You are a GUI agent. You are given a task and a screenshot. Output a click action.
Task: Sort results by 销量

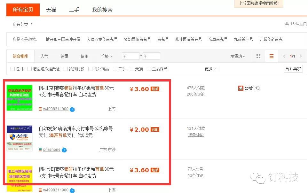pos(64,56)
